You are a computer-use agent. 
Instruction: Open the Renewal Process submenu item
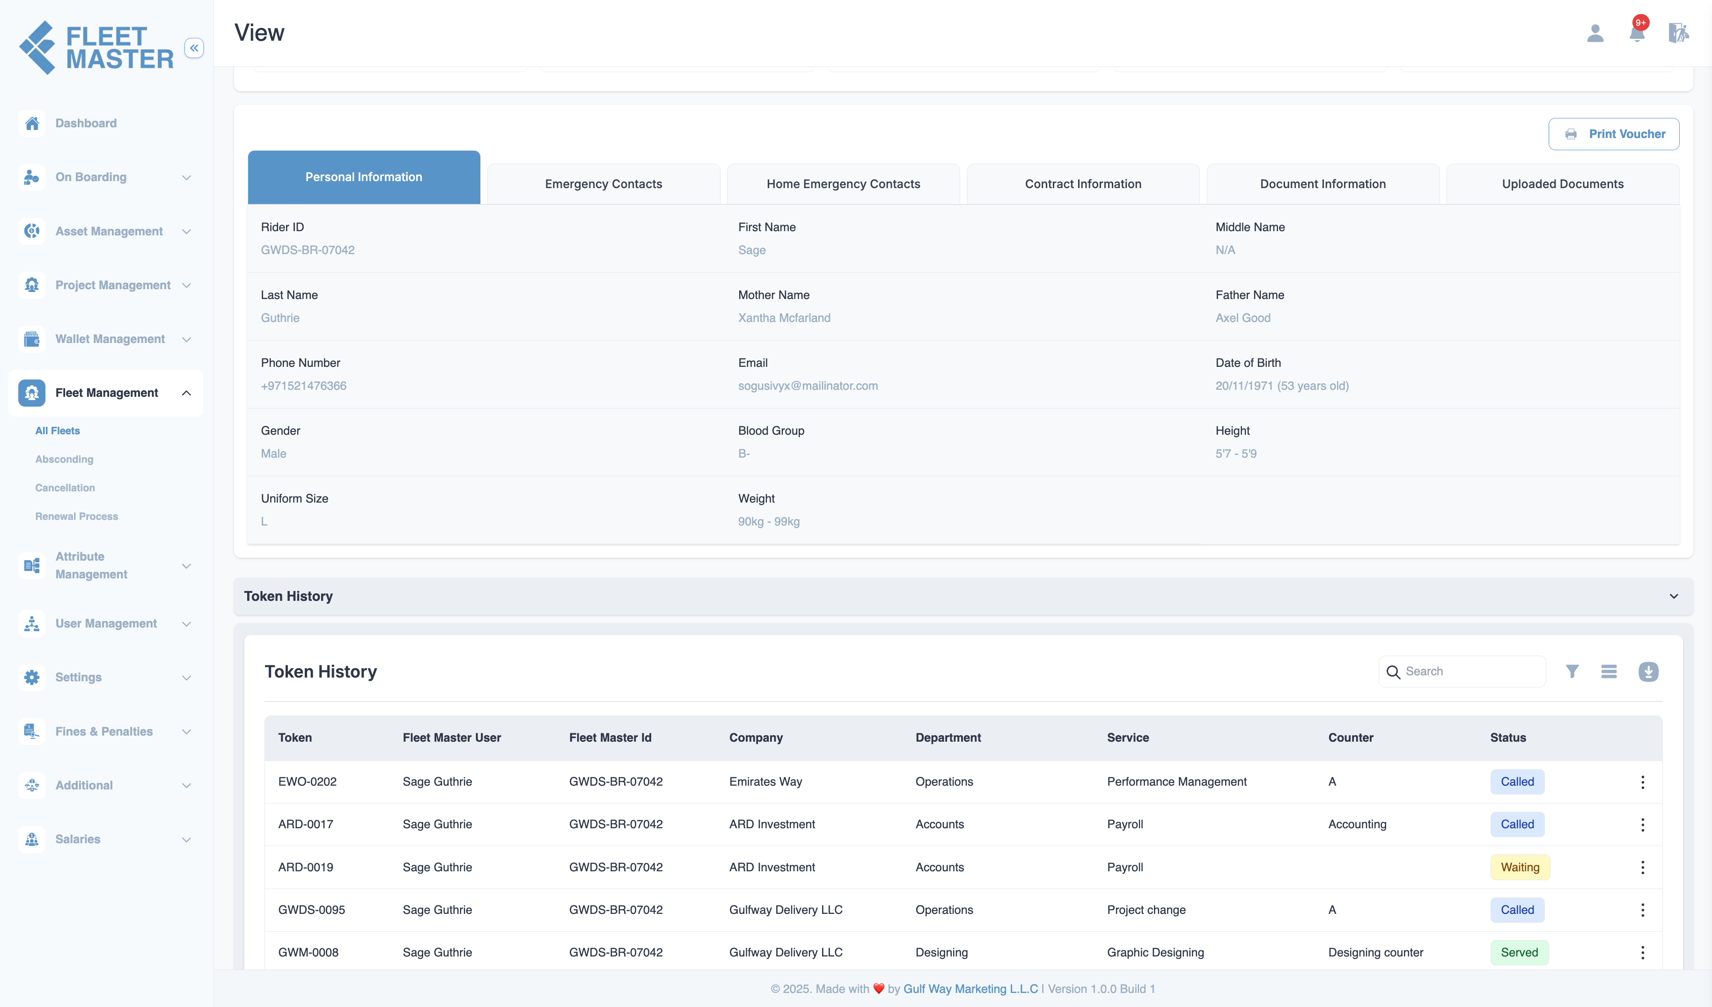77,516
